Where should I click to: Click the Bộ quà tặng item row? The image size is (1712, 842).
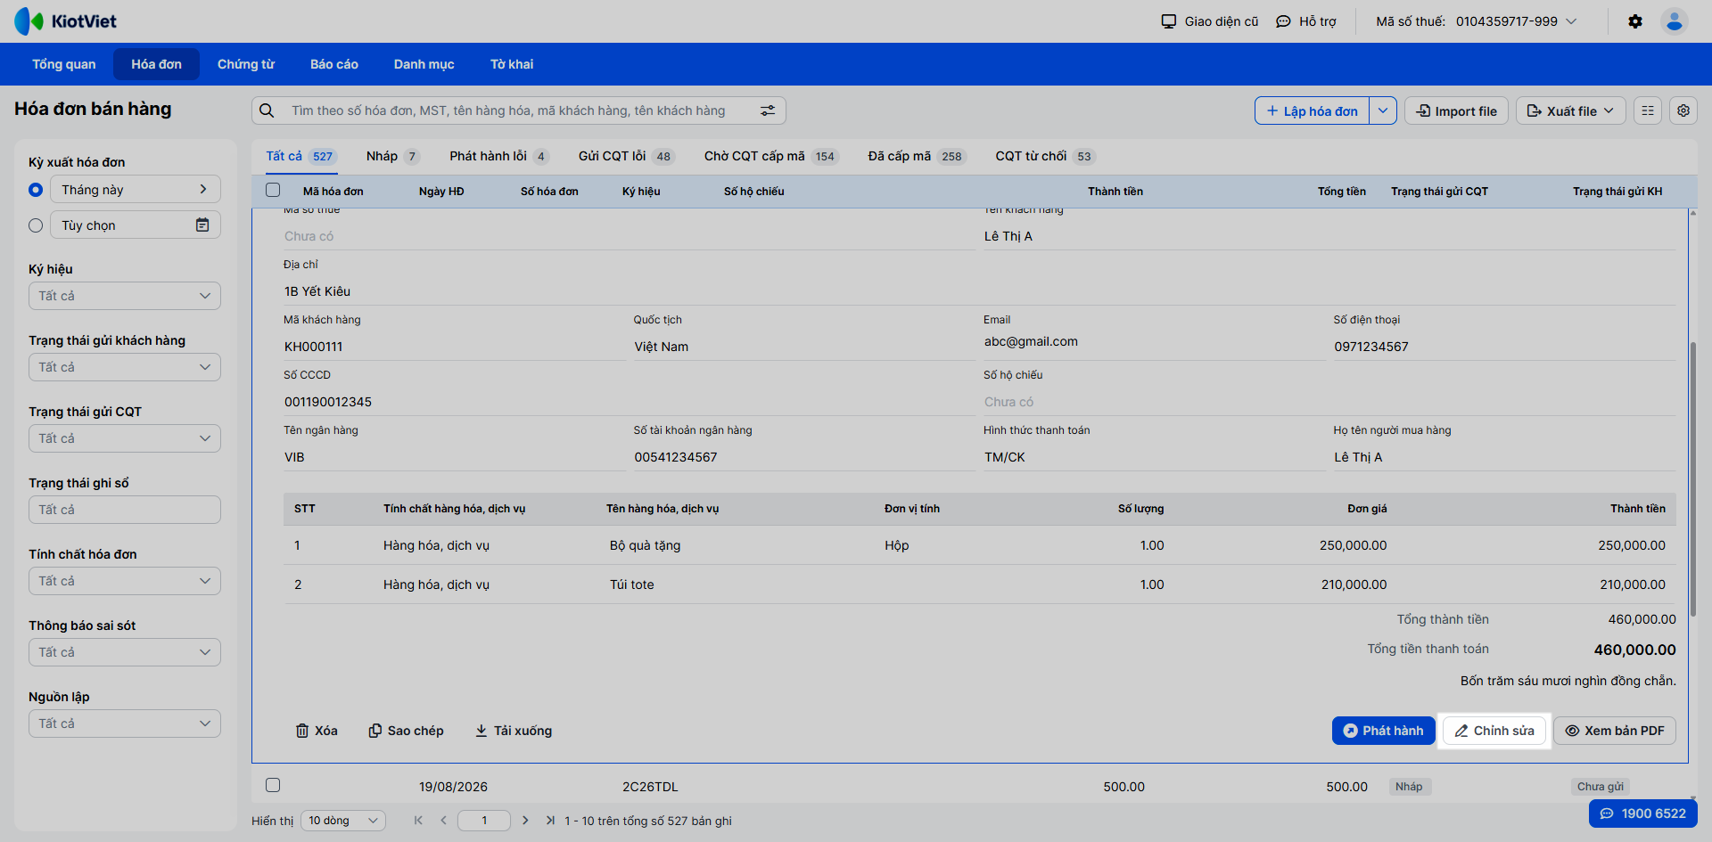[x=980, y=545]
